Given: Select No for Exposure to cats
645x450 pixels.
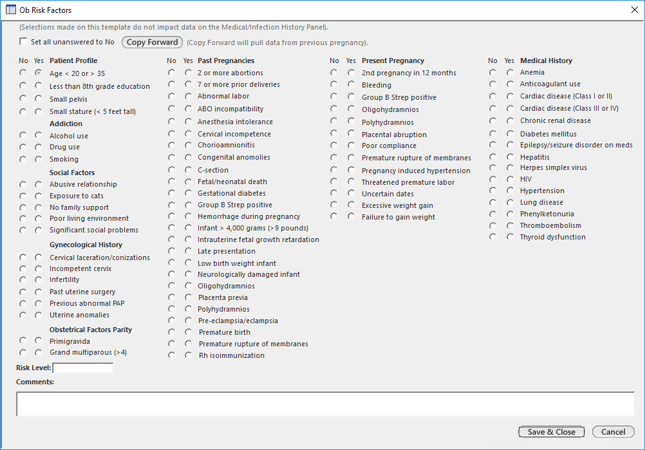Looking at the screenshot, I should click(x=23, y=196).
